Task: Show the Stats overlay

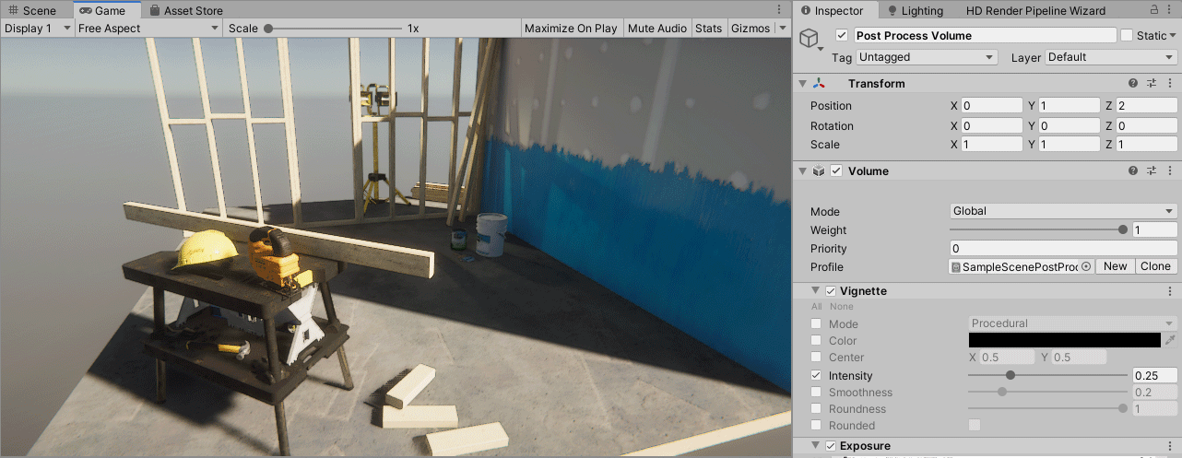Action: point(709,28)
